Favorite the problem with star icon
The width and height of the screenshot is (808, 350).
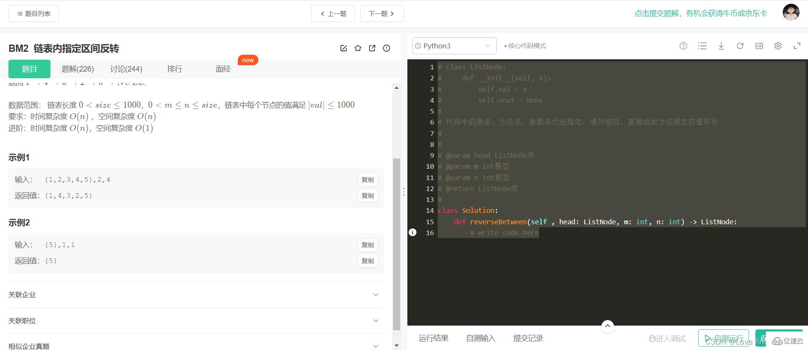(358, 48)
